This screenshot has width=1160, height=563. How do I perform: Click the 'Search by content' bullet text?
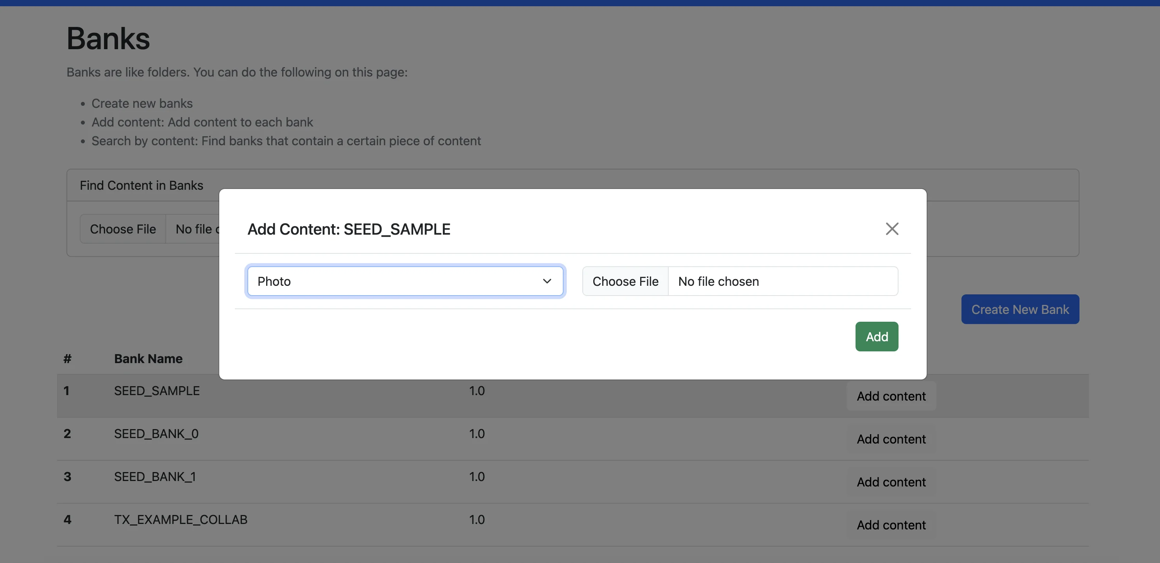click(286, 141)
